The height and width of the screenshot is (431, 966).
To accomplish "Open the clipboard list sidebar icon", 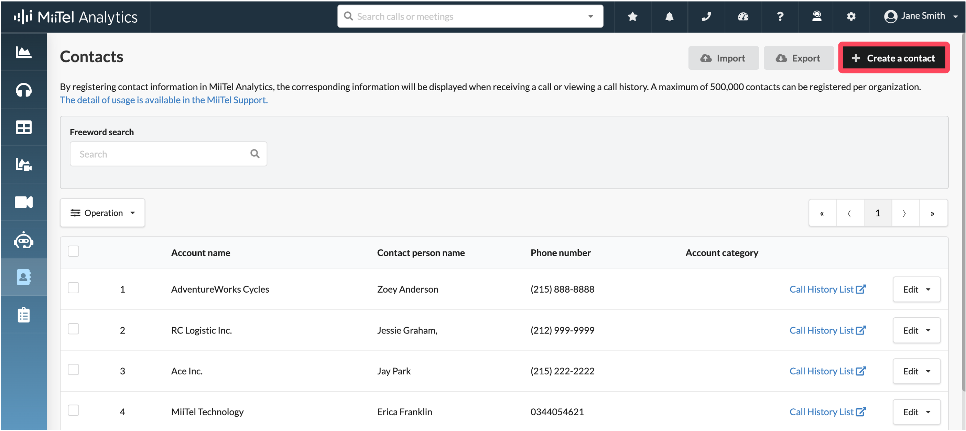I will (x=24, y=315).
